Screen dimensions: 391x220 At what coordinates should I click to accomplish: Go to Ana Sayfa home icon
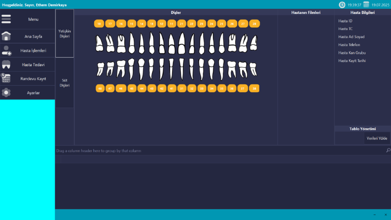pyautogui.click(x=6, y=36)
